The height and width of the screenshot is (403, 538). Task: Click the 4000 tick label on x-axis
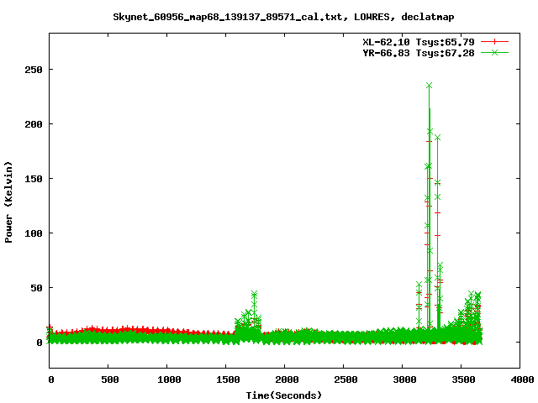pyautogui.click(x=519, y=380)
